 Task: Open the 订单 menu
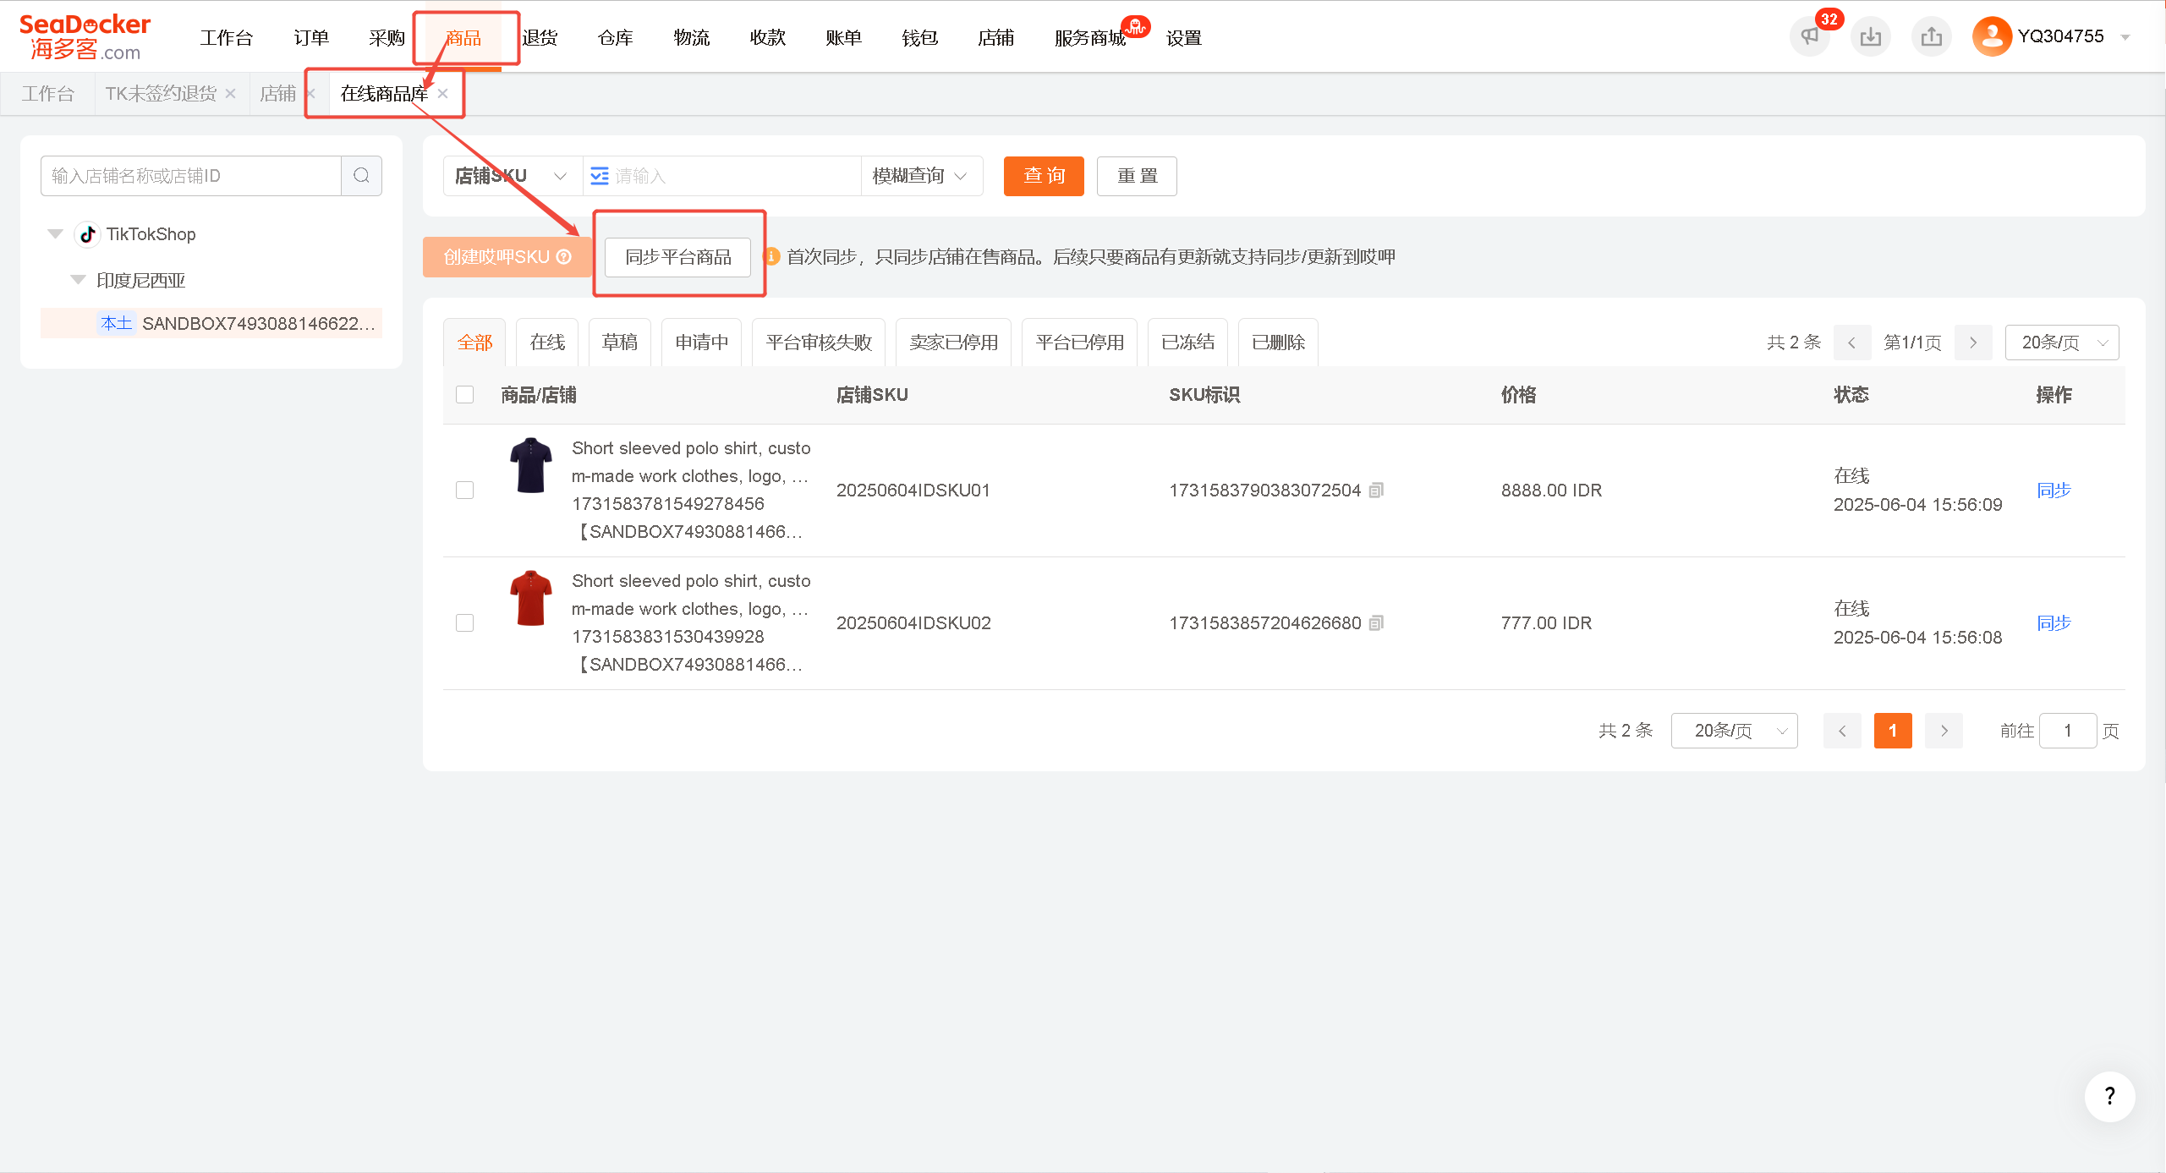click(x=311, y=38)
